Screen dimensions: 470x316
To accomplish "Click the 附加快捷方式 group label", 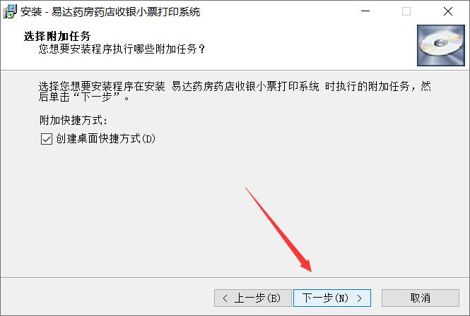I will click(73, 121).
